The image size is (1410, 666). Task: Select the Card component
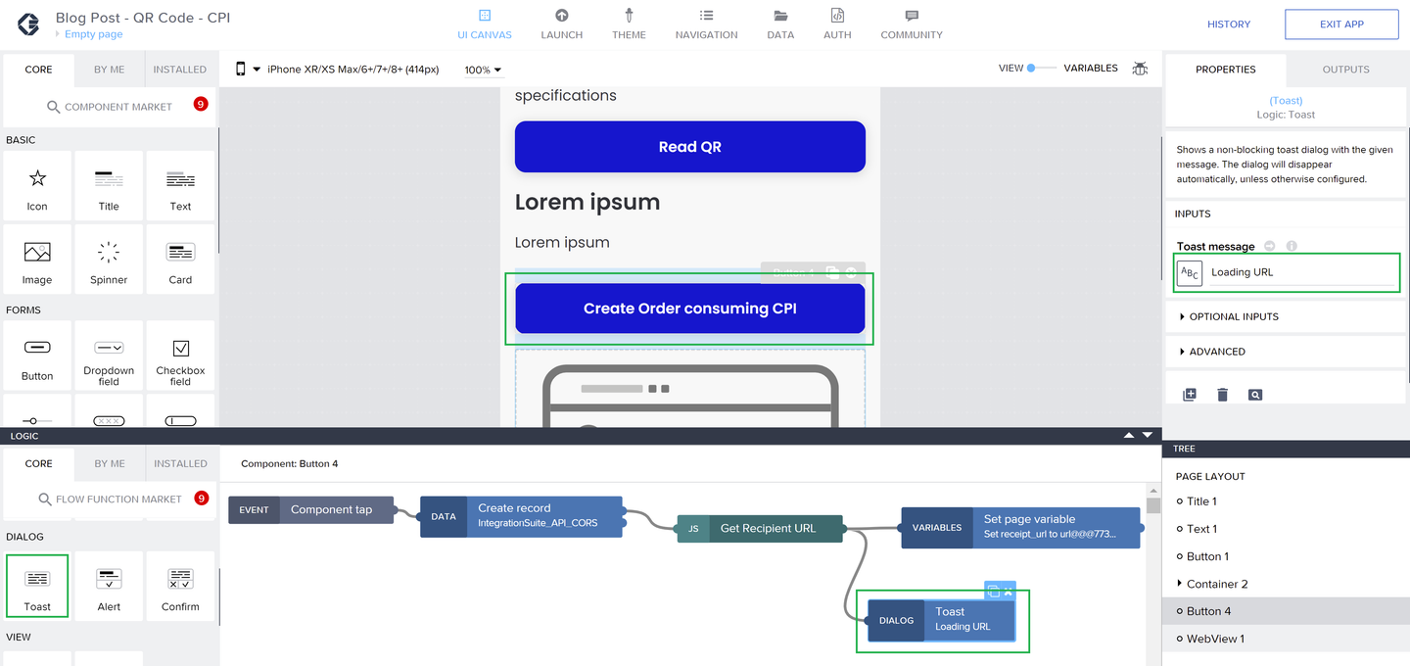(x=180, y=260)
